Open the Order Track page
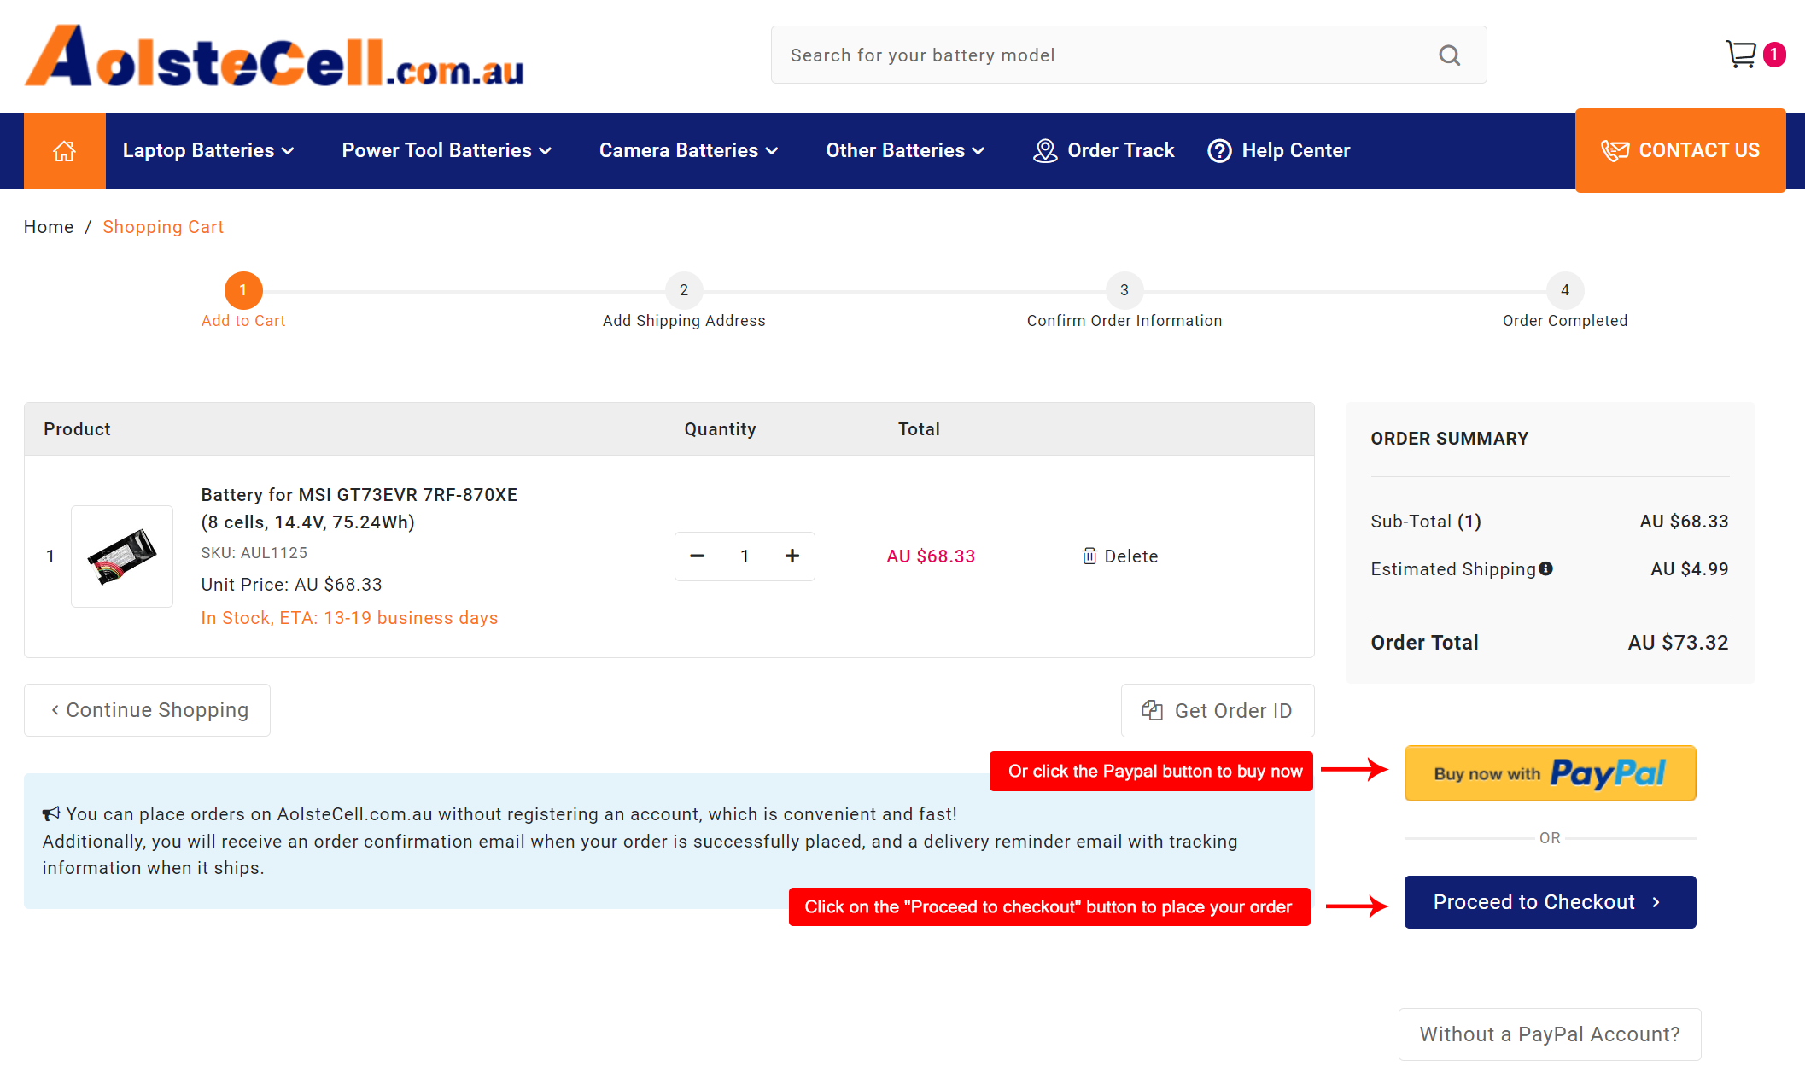 pos(1103,151)
